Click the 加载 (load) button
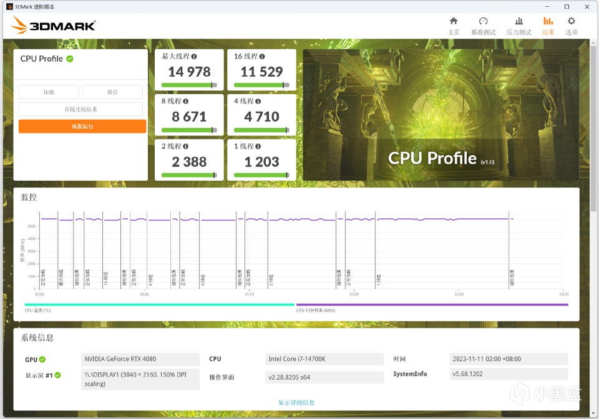This screenshot has width=599, height=419. tap(49, 92)
